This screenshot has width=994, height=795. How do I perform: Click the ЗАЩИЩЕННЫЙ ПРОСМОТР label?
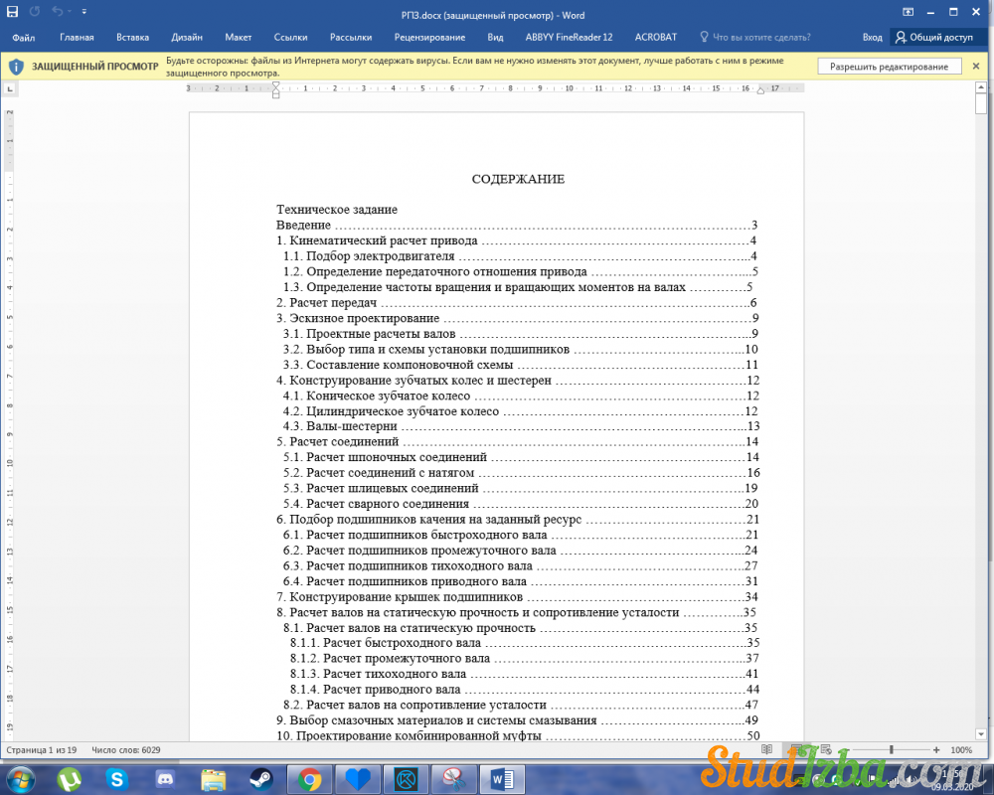[x=95, y=67]
